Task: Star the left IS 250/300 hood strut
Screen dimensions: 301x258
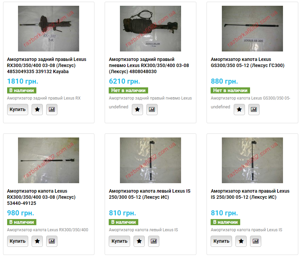Action: pyautogui.click(x=139, y=241)
